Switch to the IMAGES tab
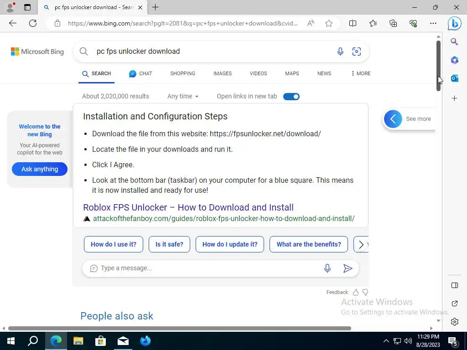 pyautogui.click(x=223, y=73)
